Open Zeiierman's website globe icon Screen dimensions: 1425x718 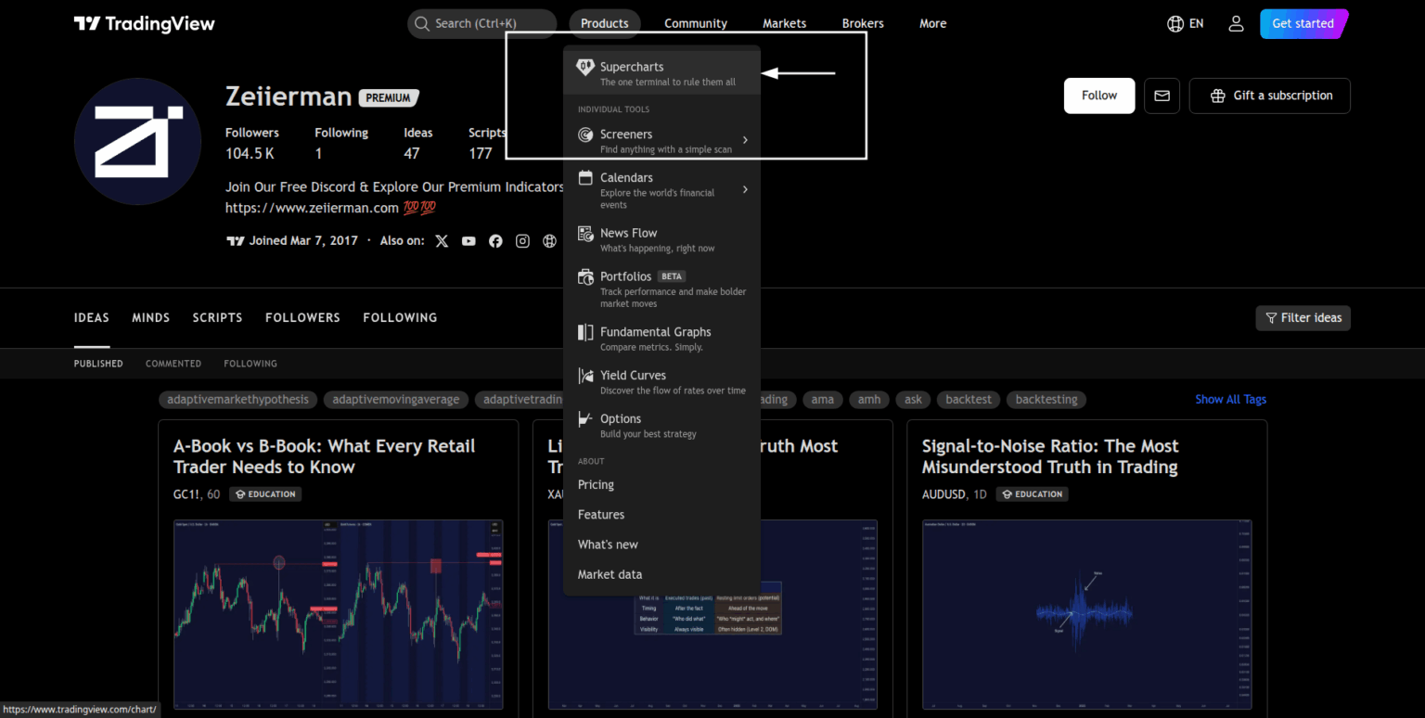tap(549, 240)
